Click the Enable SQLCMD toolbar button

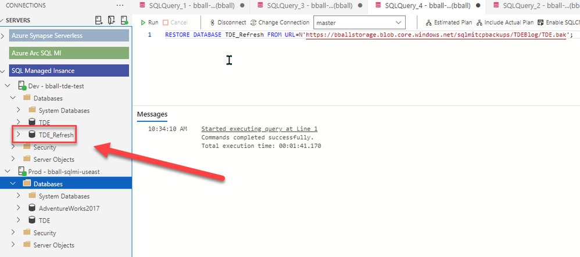558,23
